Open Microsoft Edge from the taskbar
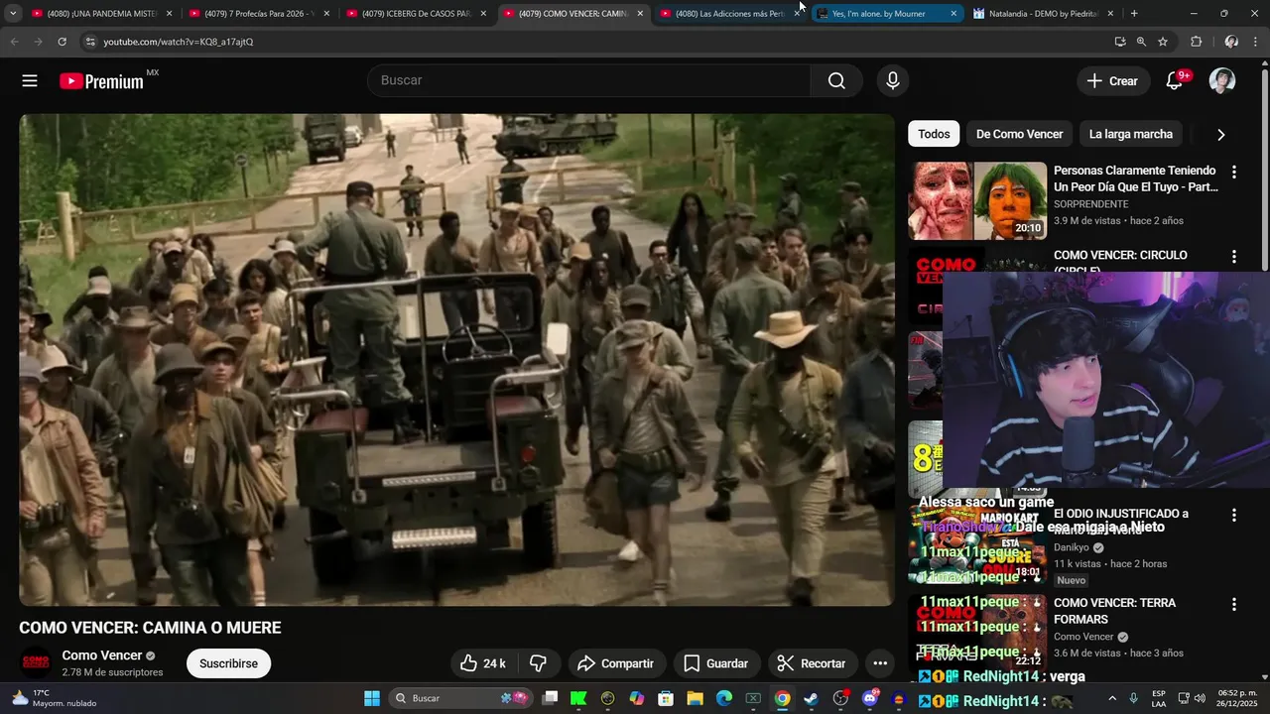Image resolution: width=1270 pixels, height=714 pixels. [x=724, y=698]
